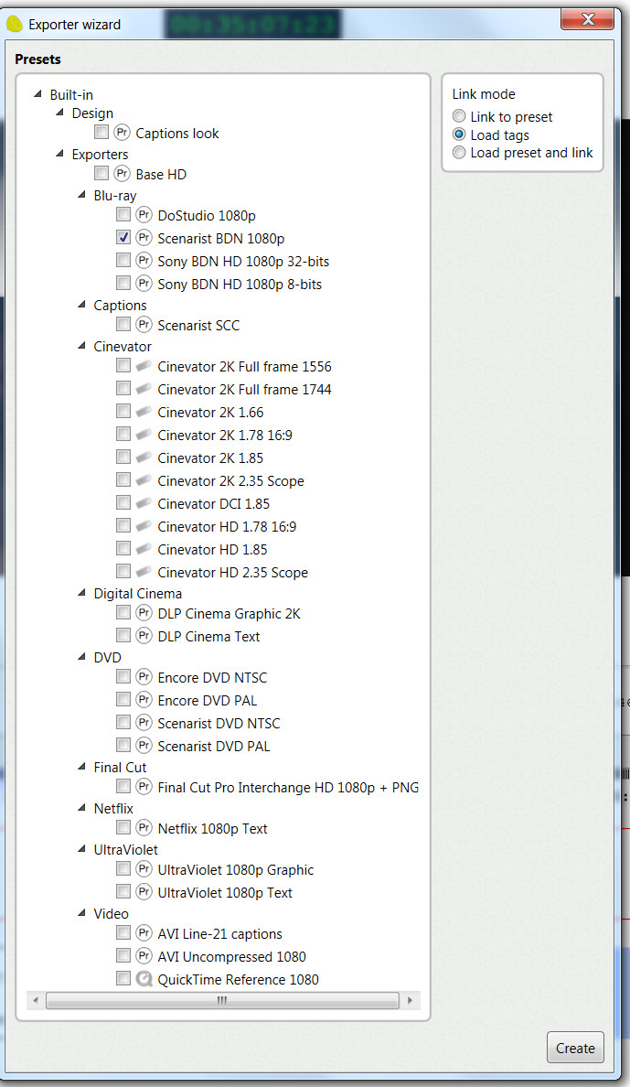Click the horizontal scrollbar right arrow

411,1001
